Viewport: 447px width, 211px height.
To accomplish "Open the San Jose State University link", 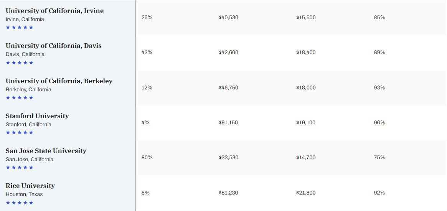I will click(x=46, y=151).
